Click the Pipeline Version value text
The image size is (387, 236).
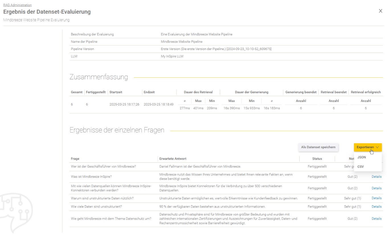pyautogui.click(x=216, y=49)
